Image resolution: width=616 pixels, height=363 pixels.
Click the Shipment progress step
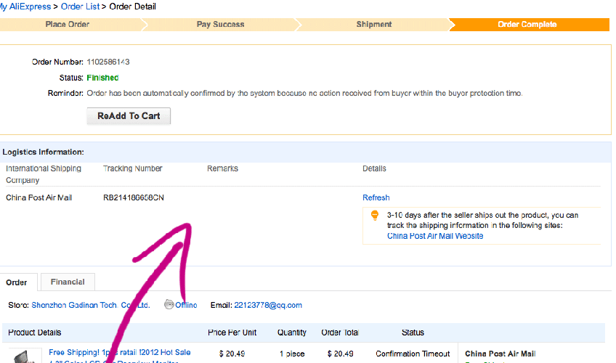click(x=374, y=25)
